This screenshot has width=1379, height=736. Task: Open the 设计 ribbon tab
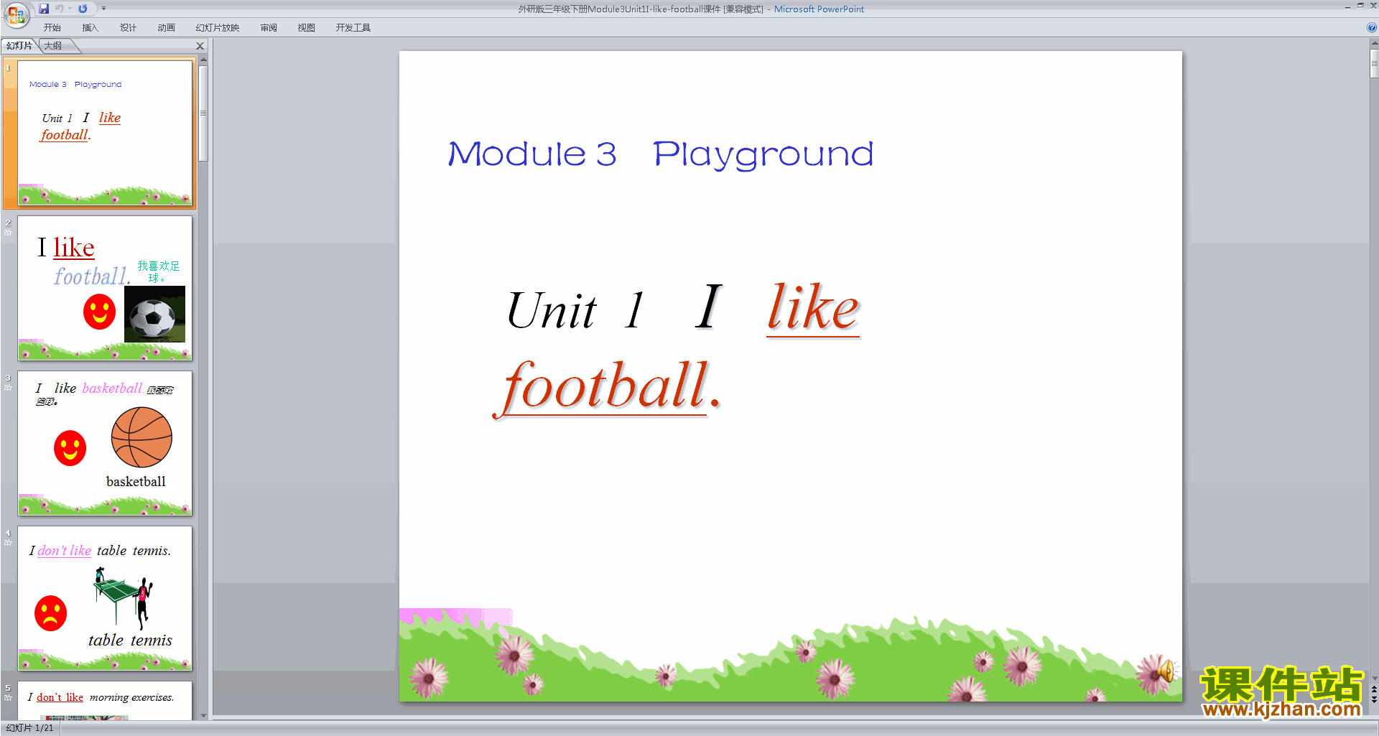128,28
